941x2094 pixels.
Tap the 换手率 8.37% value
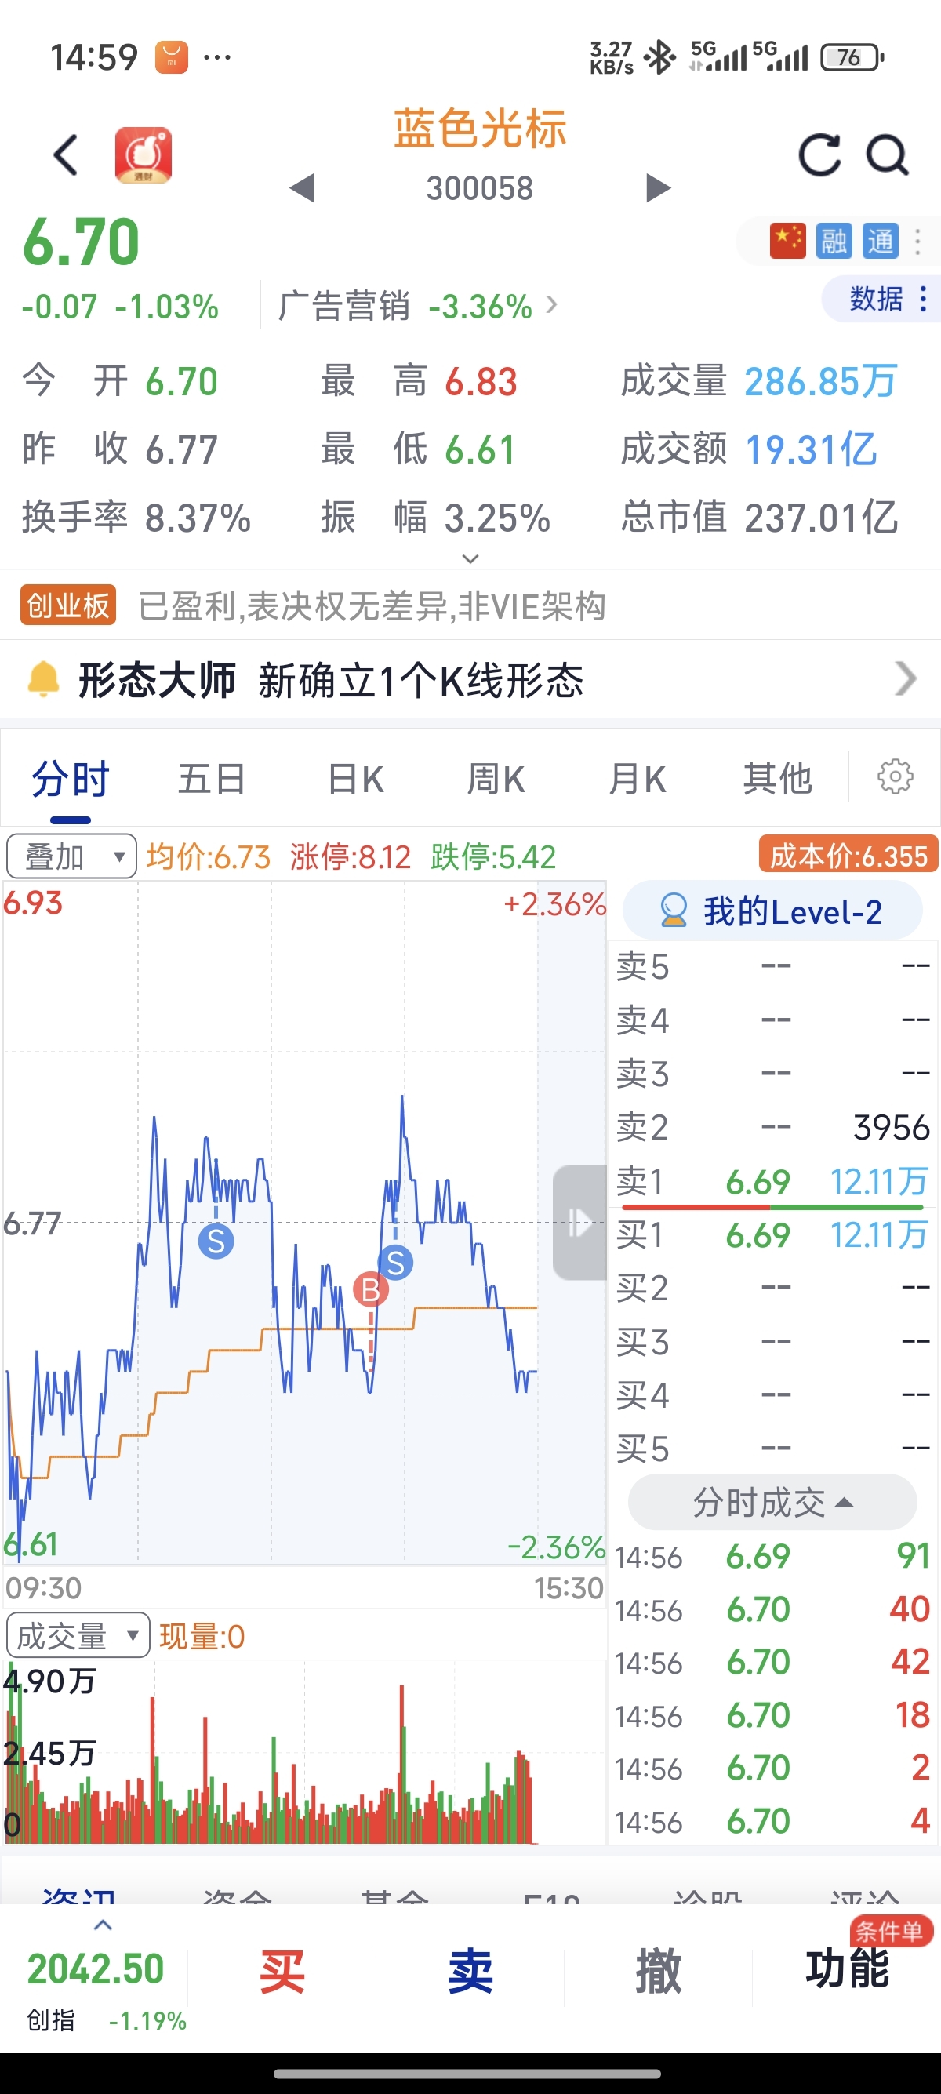(198, 518)
